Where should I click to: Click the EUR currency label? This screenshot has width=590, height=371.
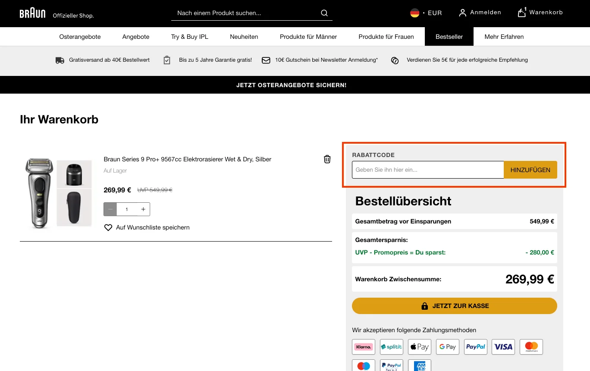(x=435, y=13)
